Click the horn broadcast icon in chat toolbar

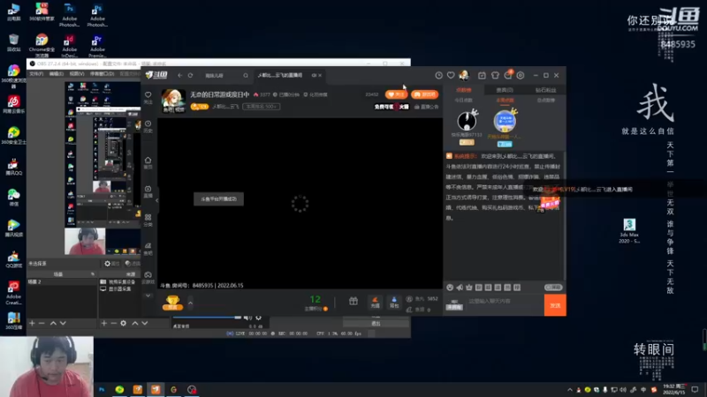[x=460, y=288]
